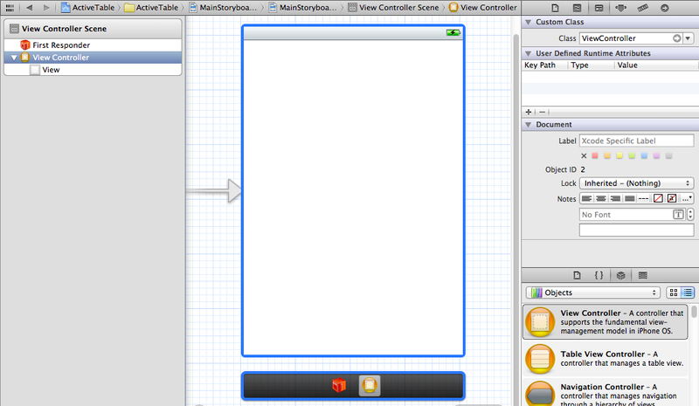Screen dimensions: 699x406
Task: Collapse the View Controller tree node
Action: click(14, 58)
